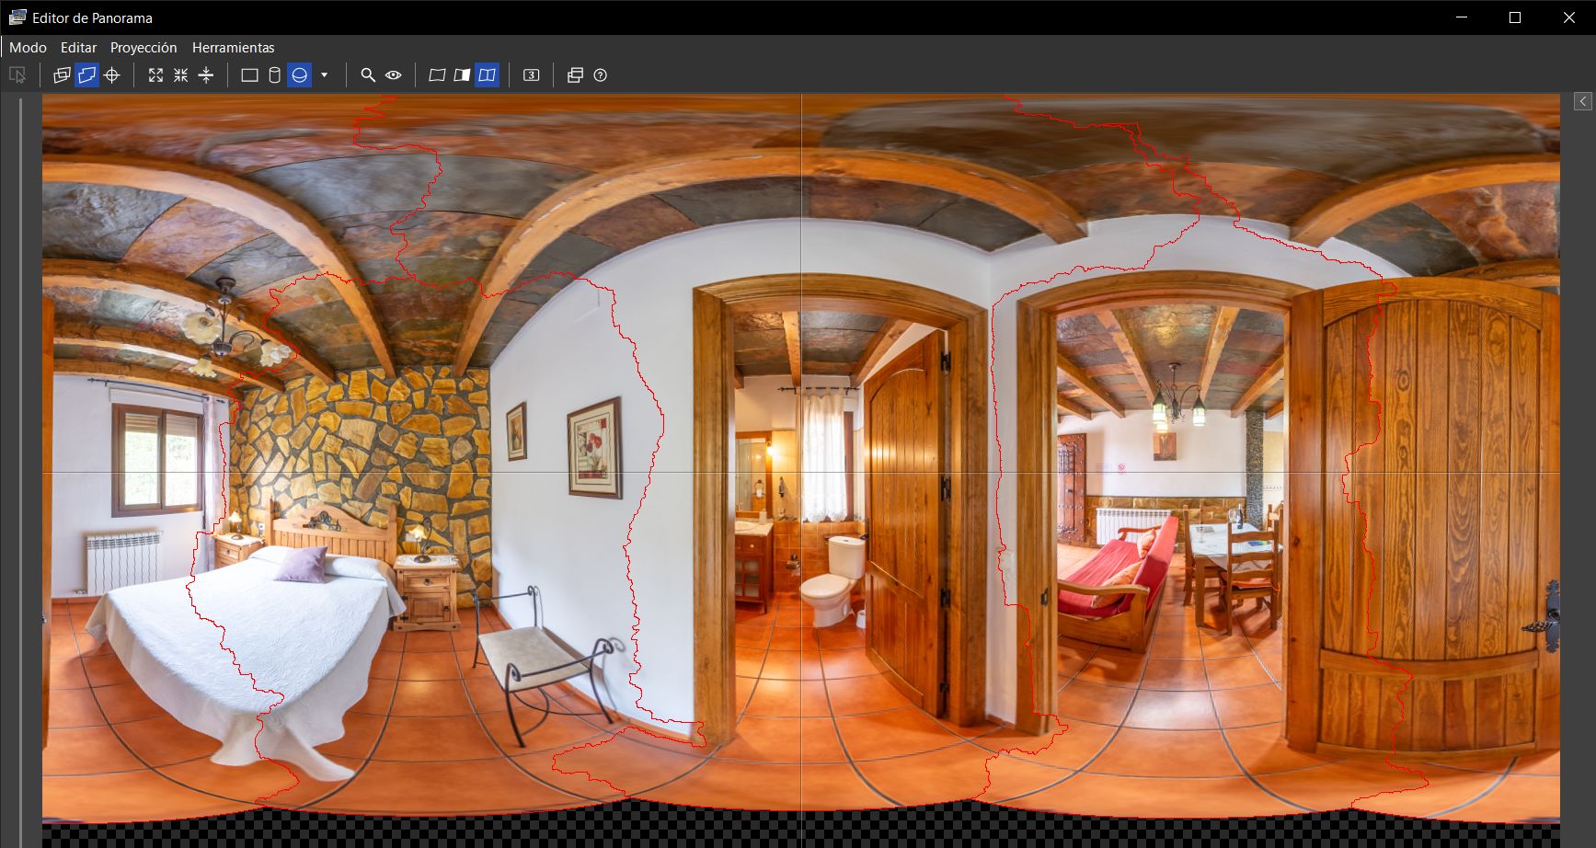The image size is (1596, 848).
Task: Expand the projection type dropdown arrow
Action: pos(324,75)
